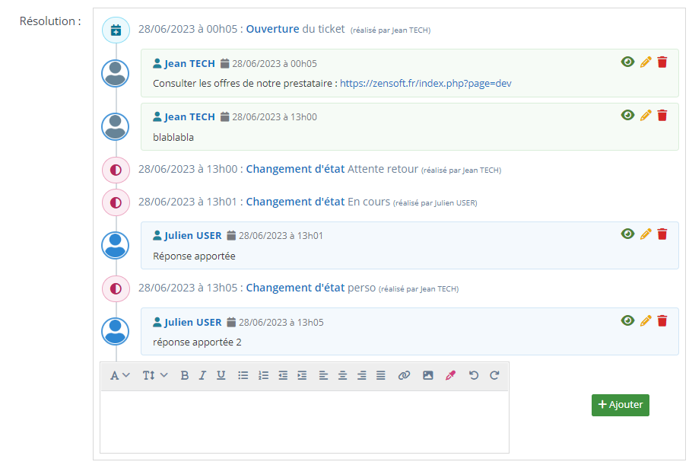The width and height of the screenshot is (689, 465).
Task: Toggle underline formatting
Action: coord(221,375)
